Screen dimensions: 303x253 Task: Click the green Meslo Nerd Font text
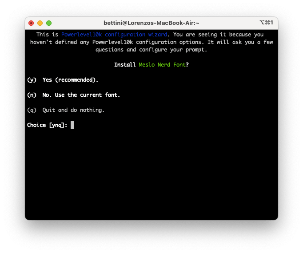(162, 65)
